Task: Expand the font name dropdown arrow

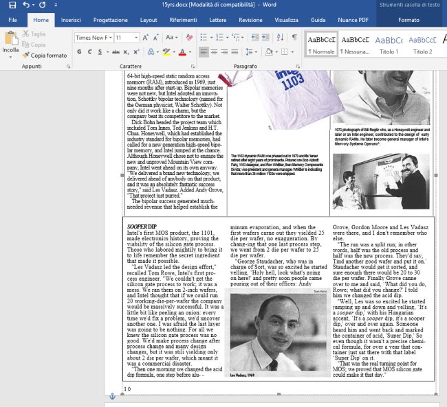Action: [110, 38]
